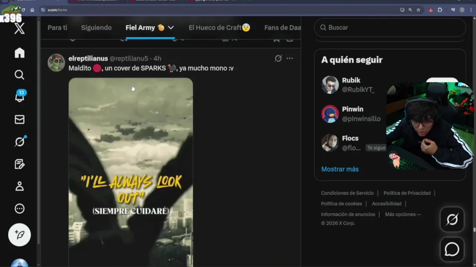Image resolution: width=476 pixels, height=267 pixels.
Task: Open the More circle-dots sidebar icon
Action: [x=19, y=209]
